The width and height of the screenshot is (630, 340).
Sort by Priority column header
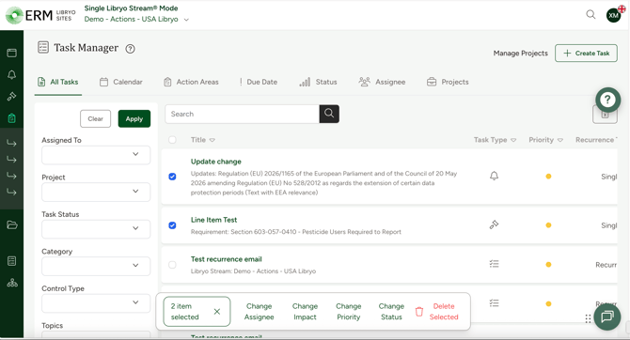point(545,140)
